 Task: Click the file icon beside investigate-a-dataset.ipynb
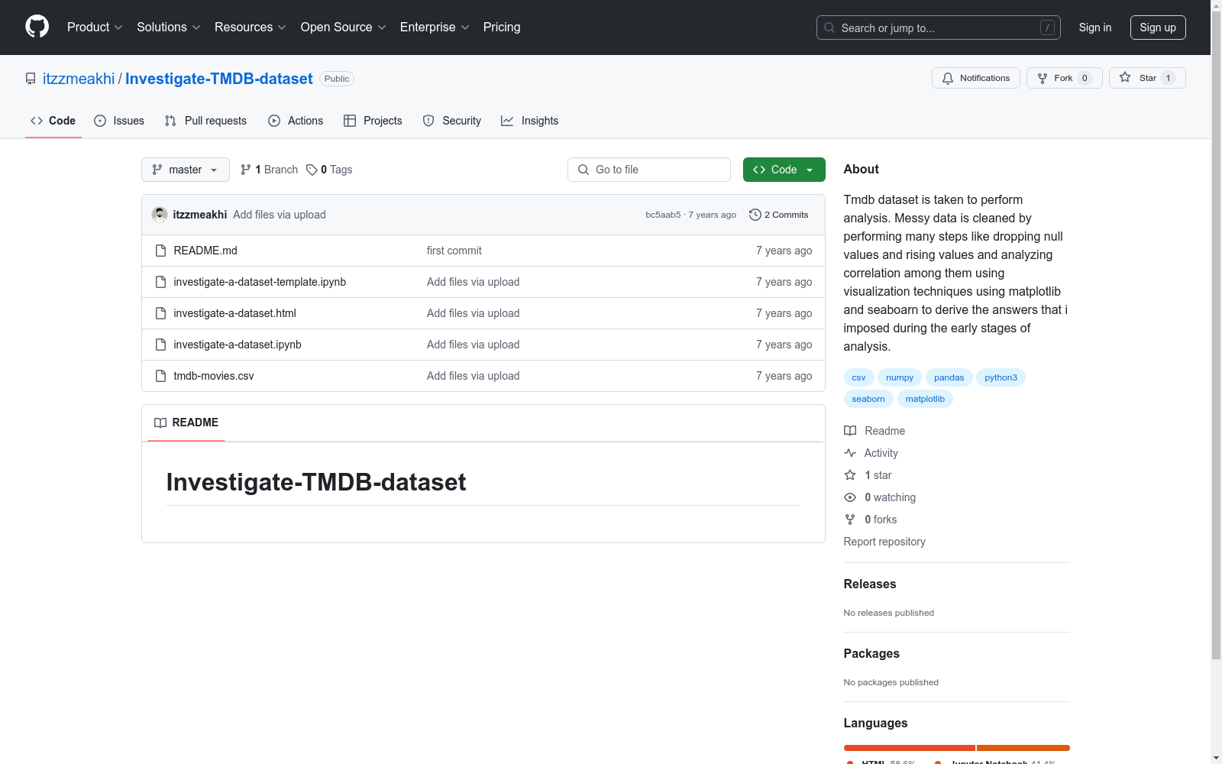point(160,345)
